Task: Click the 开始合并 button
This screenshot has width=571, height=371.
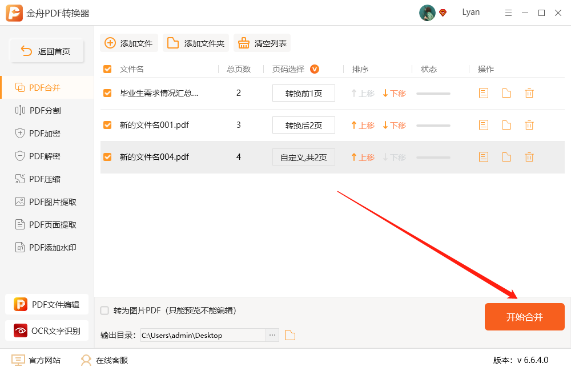Action: [524, 316]
